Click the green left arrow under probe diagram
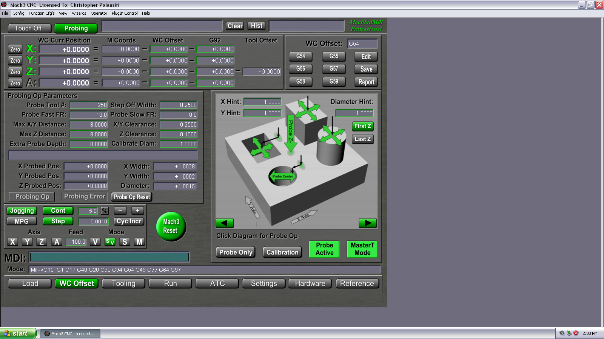The height and width of the screenshot is (339, 604). (x=225, y=223)
